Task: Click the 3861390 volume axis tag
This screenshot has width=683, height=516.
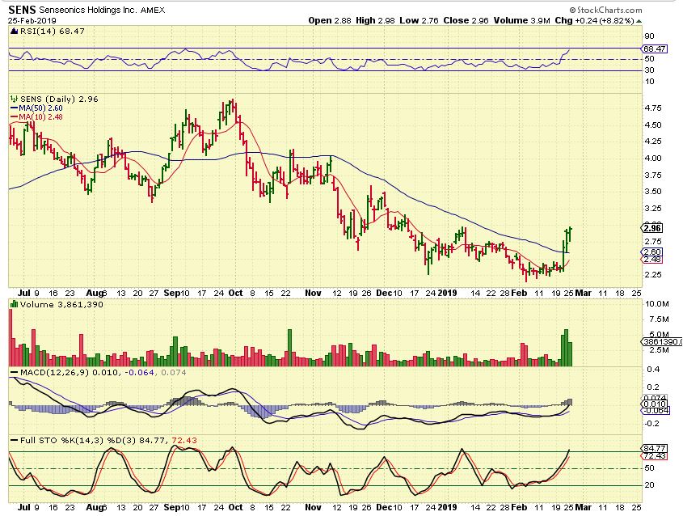Action: click(662, 342)
